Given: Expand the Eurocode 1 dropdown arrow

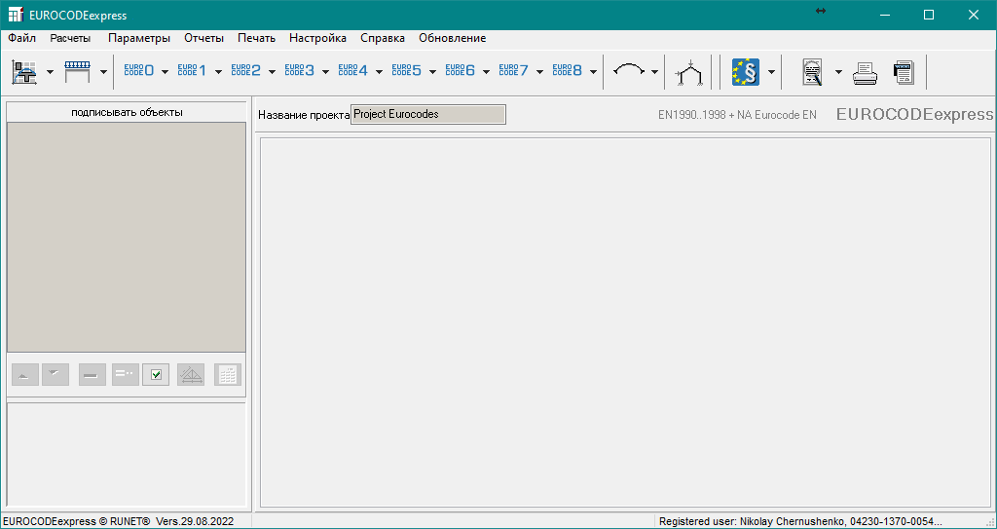Looking at the screenshot, I should [x=218, y=72].
